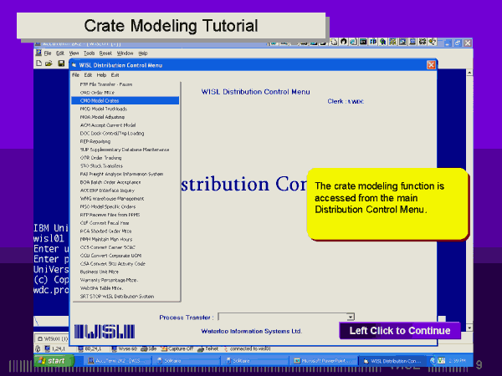This screenshot has width=502, height=376.
Task: Open the File menu in Distribution Control Menu
Action: click(x=75, y=74)
